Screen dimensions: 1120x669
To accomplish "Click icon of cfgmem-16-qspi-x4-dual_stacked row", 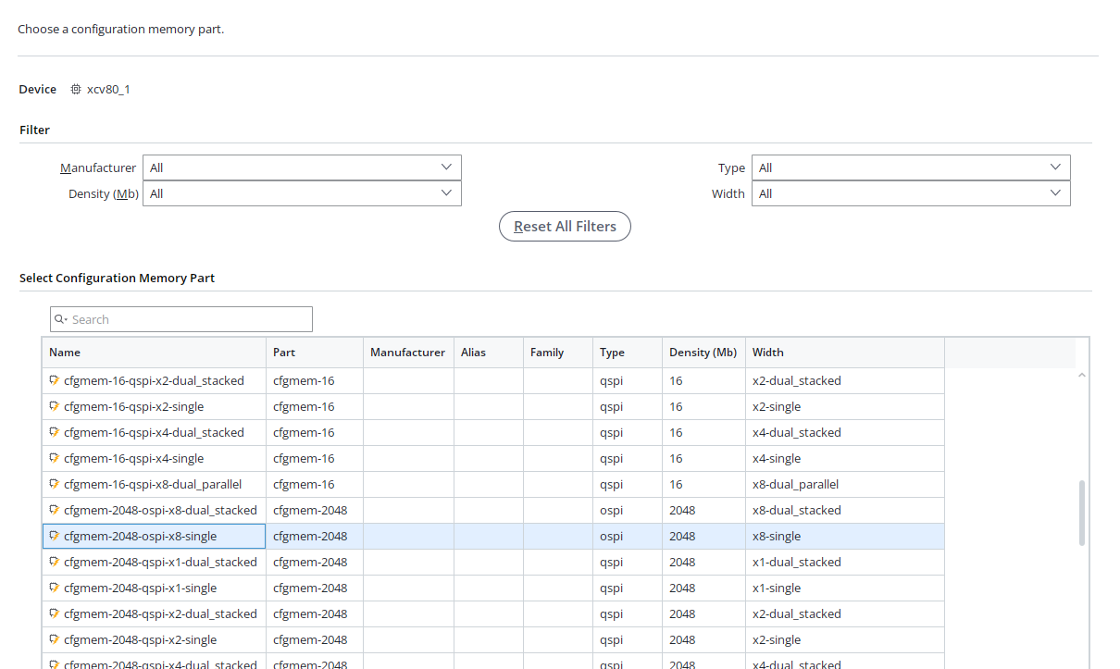I will click(55, 432).
